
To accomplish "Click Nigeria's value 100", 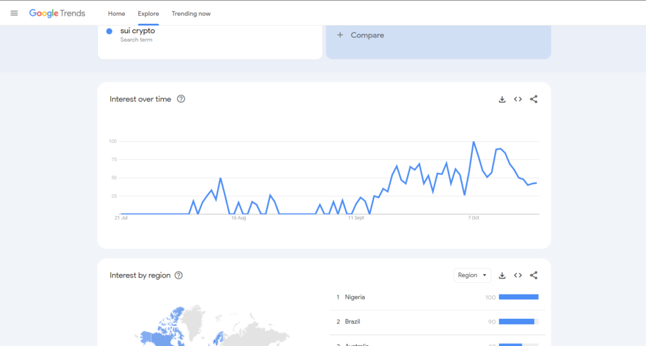I will click(x=490, y=297).
